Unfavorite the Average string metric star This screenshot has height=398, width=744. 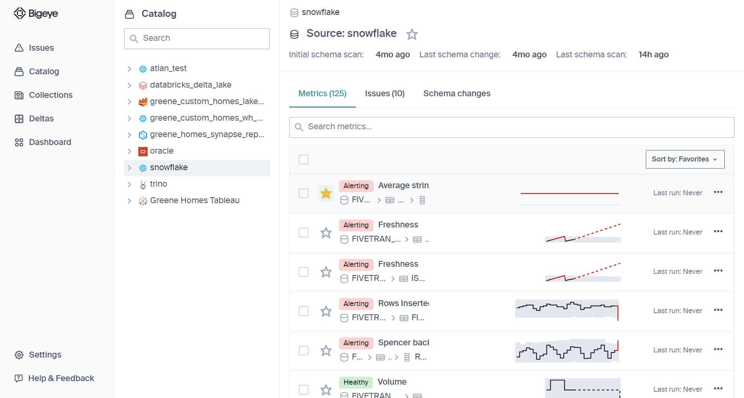pos(326,193)
